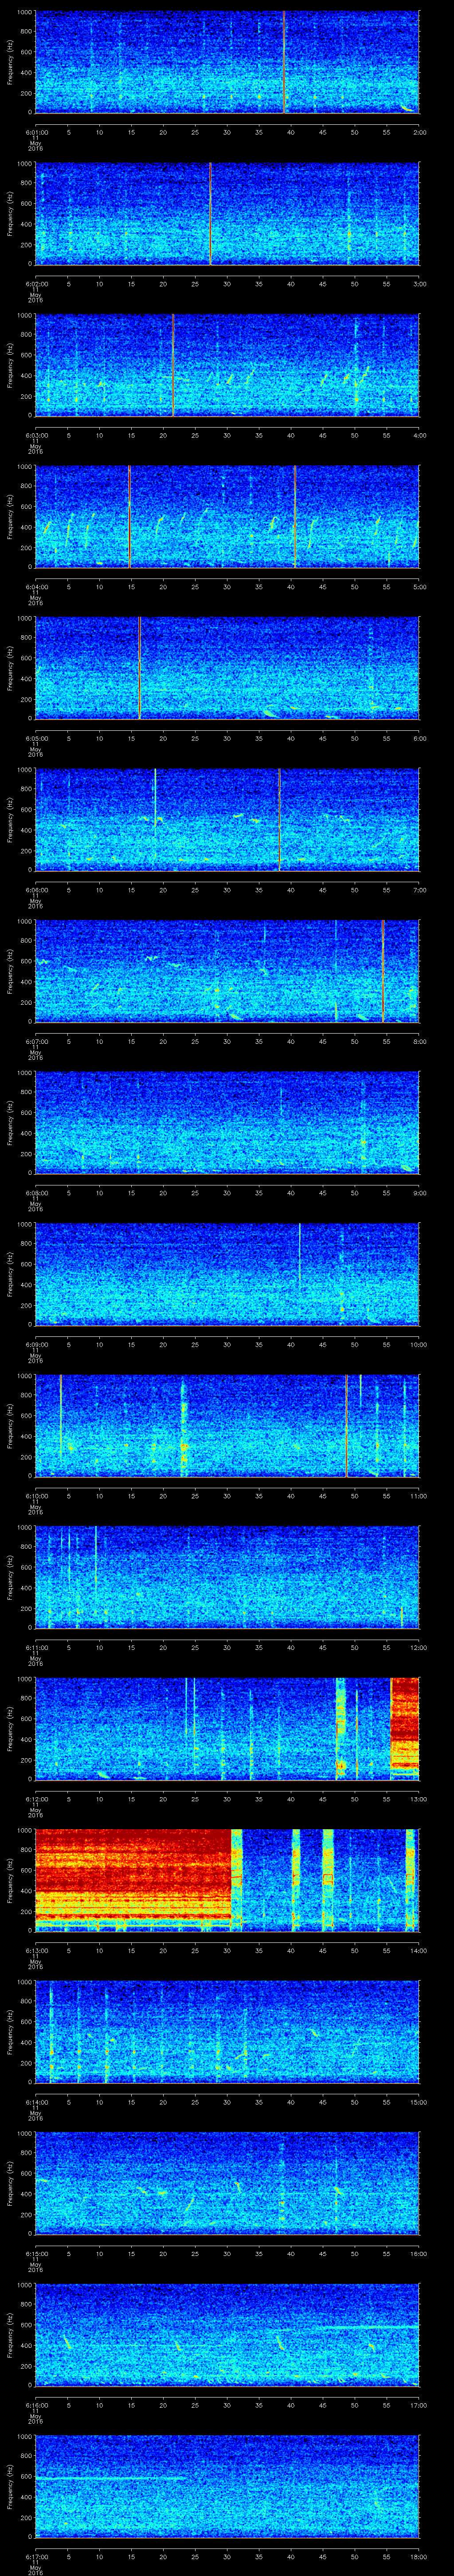Click the '18:00' end time label
The height and width of the screenshot is (2576, 454).
419,2556
